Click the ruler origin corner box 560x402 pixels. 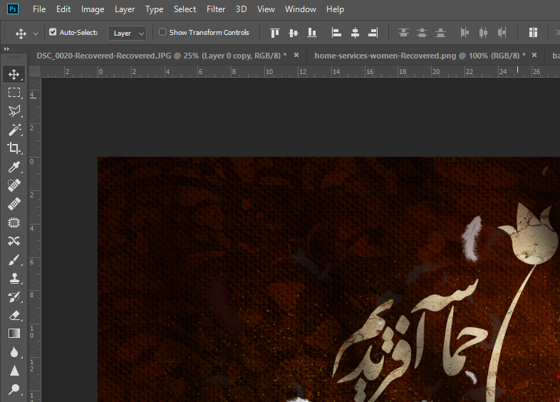point(35,71)
